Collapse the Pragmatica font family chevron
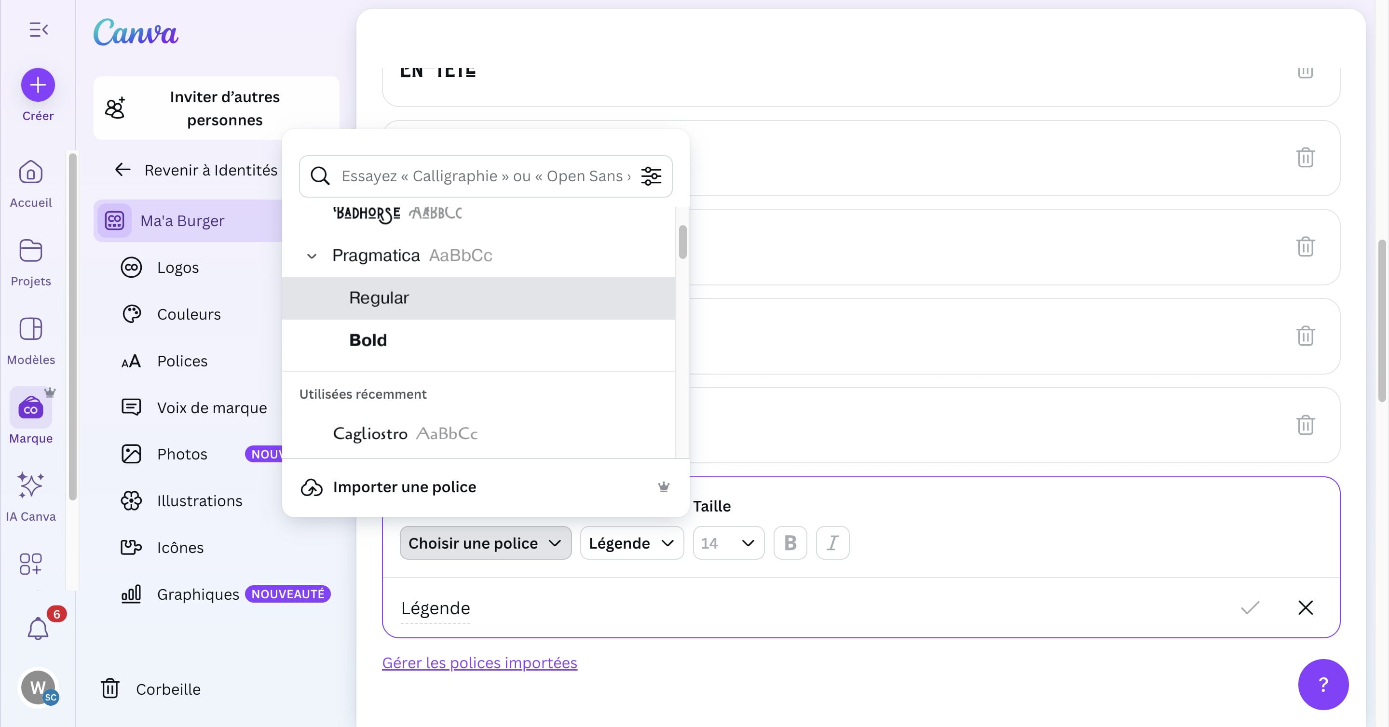1389x727 pixels. pyautogui.click(x=312, y=256)
